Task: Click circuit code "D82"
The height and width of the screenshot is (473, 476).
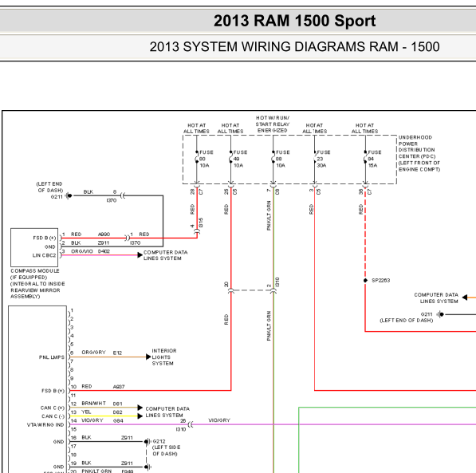Action: click(x=117, y=412)
